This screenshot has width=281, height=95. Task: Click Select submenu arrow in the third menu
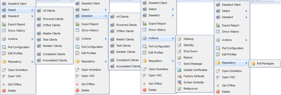[x=173, y=9]
